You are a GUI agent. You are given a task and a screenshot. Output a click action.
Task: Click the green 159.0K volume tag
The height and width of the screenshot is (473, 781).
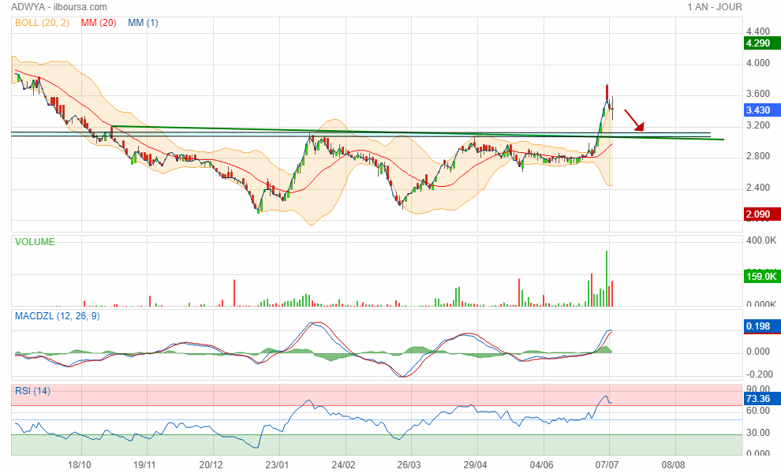(x=761, y=277)
